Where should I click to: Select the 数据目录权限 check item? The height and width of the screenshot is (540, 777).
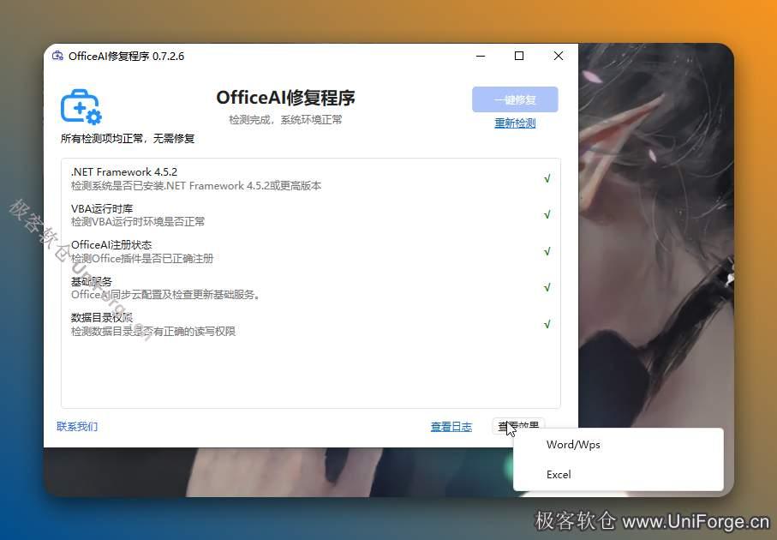pos(311,324)
